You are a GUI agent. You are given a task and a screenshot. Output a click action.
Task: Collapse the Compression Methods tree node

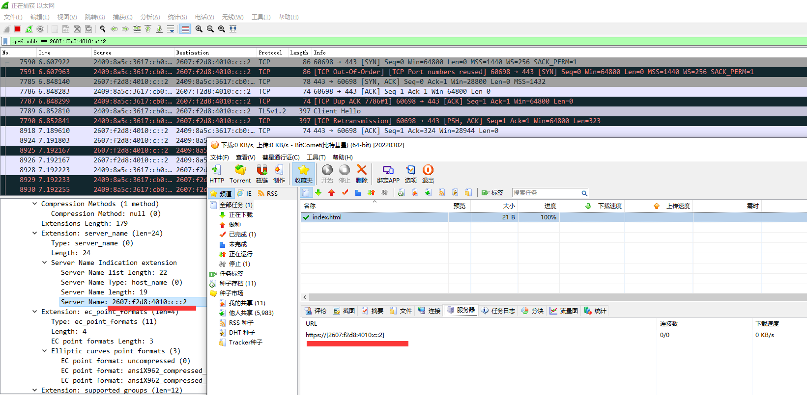[x=34, y=204]
